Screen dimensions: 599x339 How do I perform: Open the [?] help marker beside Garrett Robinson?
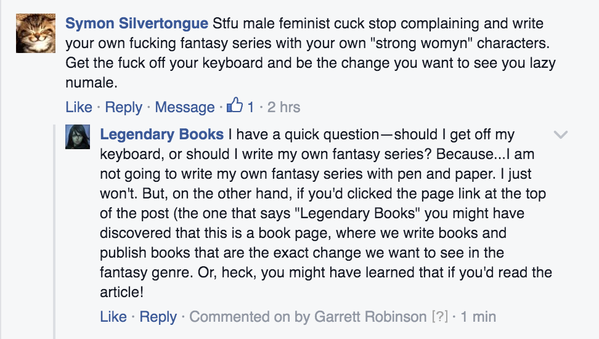click(x=439, y=317)
